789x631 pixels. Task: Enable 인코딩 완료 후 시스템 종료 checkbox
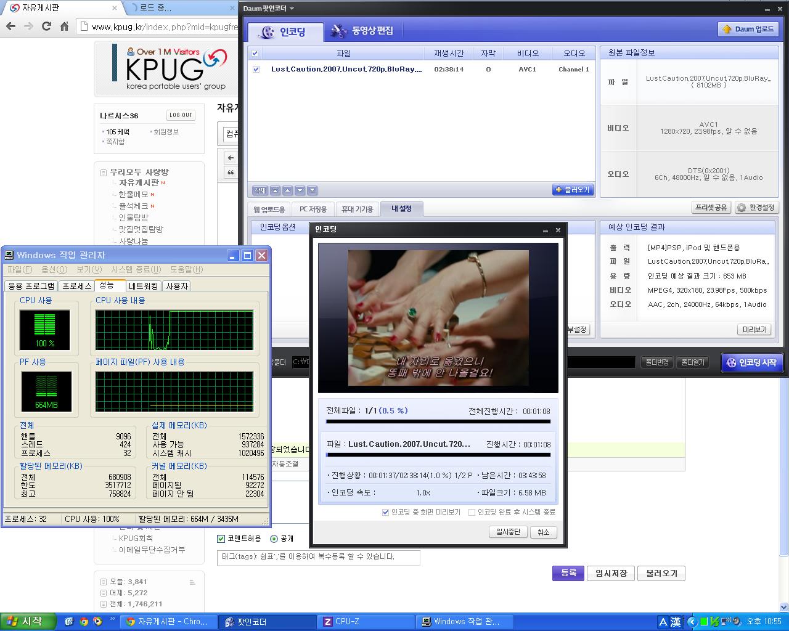click(x=472, y=512)
